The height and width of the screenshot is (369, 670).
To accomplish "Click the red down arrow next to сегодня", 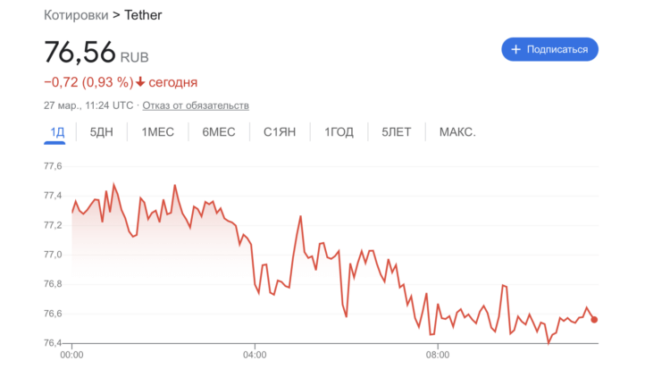I will coord(140,82).
